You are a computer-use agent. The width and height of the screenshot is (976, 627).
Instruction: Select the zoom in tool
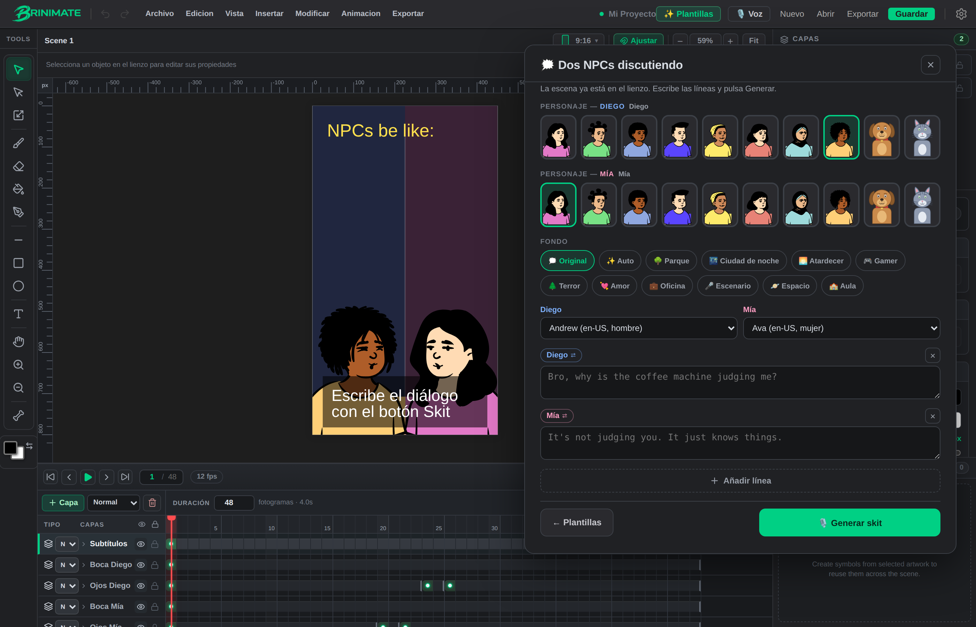tap(18, 365)
